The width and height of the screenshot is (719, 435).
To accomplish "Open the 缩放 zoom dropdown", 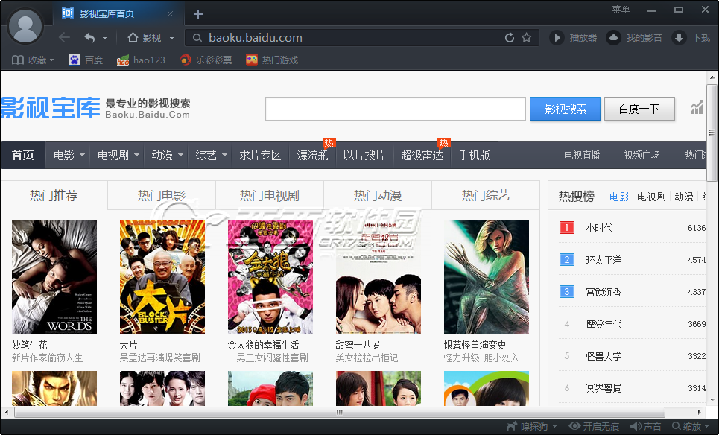I will (690, 426).
